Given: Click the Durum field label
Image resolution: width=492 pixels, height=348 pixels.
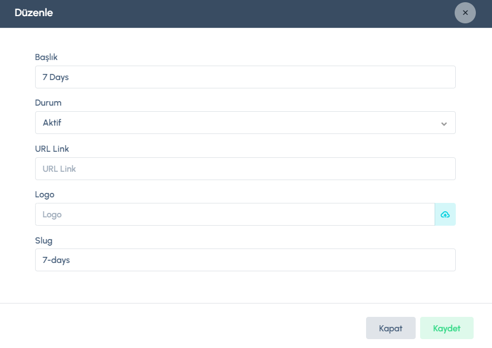Looking at the screenshot, I should point(48,103).
